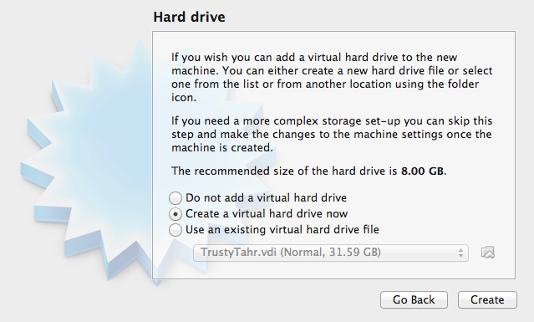Image resolution: width=534 pixels, height=322 pixels.
Task: Click the bold '8.00 GB' text
Action: (x=422, y=171)
